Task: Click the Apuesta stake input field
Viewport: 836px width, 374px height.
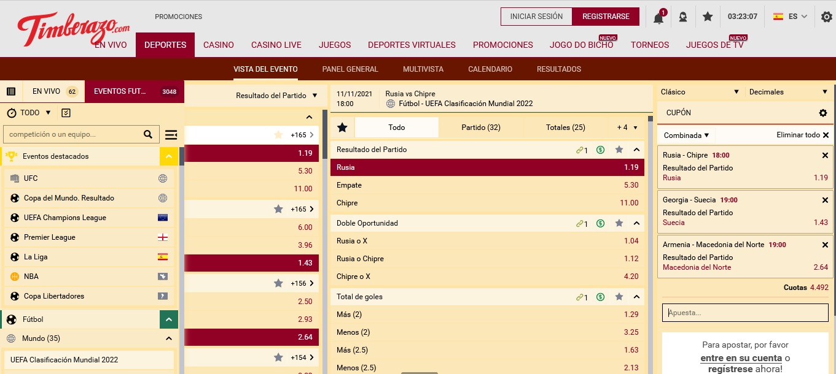Action: click(x=745, y=313)
